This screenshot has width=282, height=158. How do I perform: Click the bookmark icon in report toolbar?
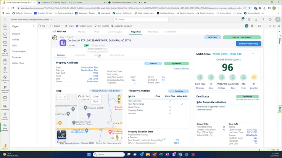pyautogui.click(x=252, y=26)
